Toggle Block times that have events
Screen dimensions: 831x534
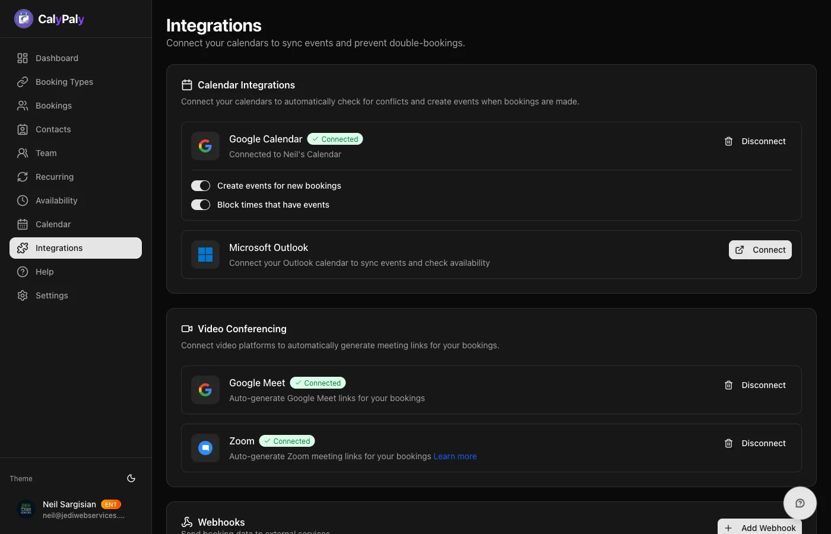(x=201, y=204)
